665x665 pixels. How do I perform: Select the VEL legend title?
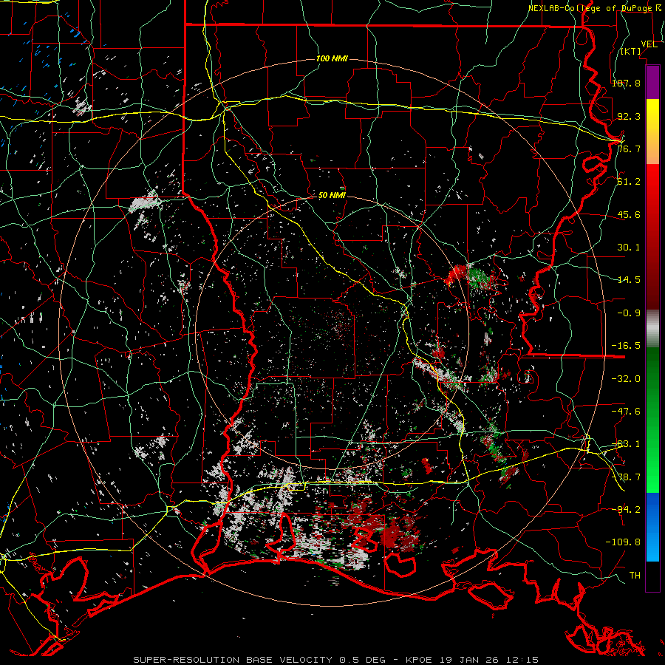coord(649,44)
